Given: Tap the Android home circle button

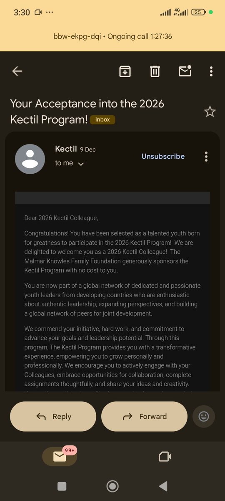Looking at the screenshot, I should (x=112, y=486).
